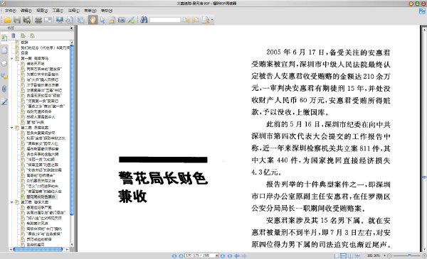Open the 文件 (File) menu

(11, 11)
